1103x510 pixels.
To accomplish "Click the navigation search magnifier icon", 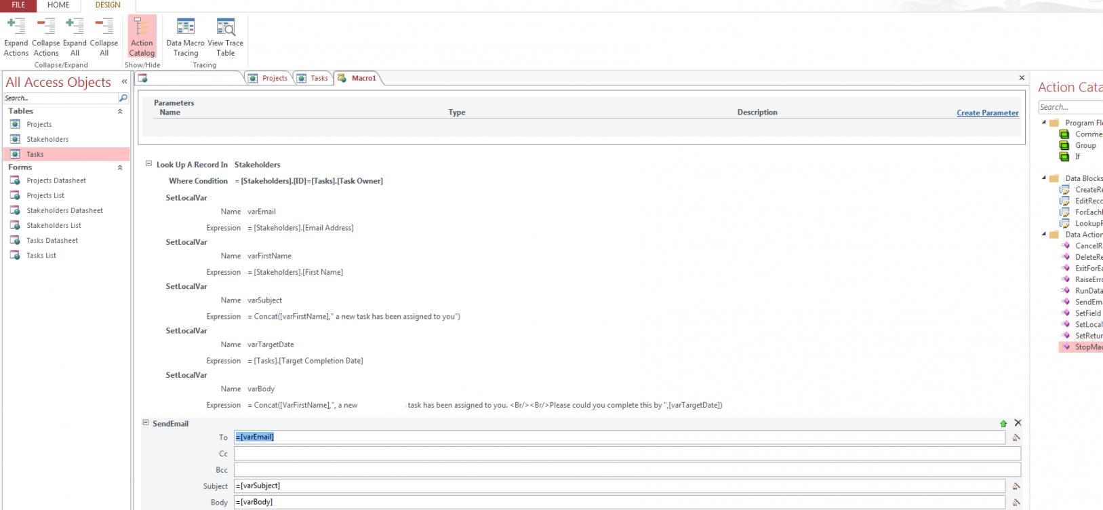I will tap(123, 98).
